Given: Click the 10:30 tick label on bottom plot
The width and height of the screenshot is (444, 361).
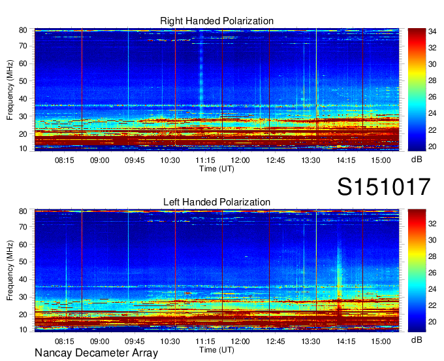Looking at the screenshot, I should point(170,341).
